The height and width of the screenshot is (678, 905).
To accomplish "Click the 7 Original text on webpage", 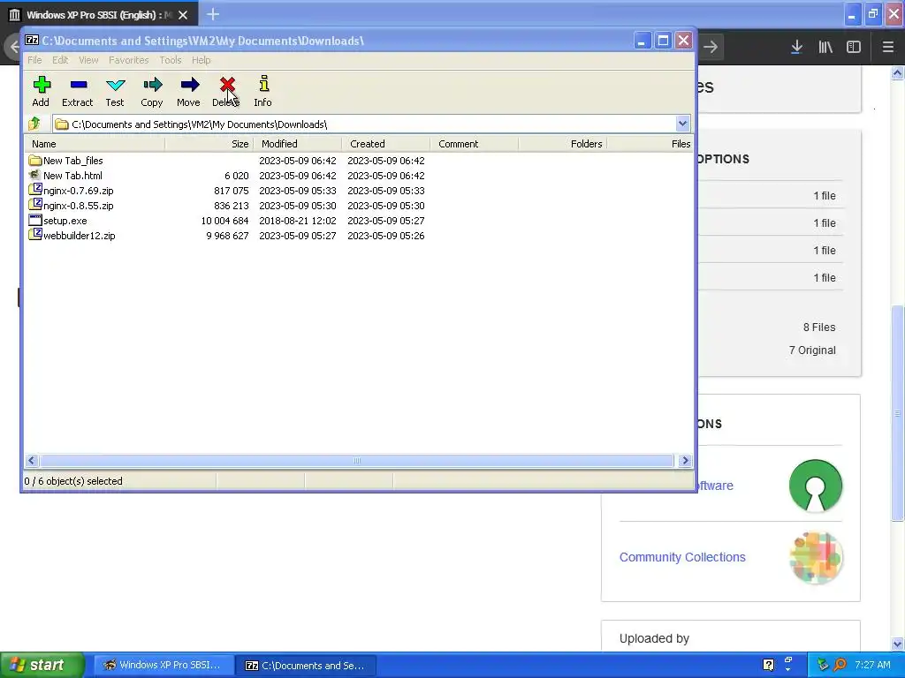I will coord(812,350).
